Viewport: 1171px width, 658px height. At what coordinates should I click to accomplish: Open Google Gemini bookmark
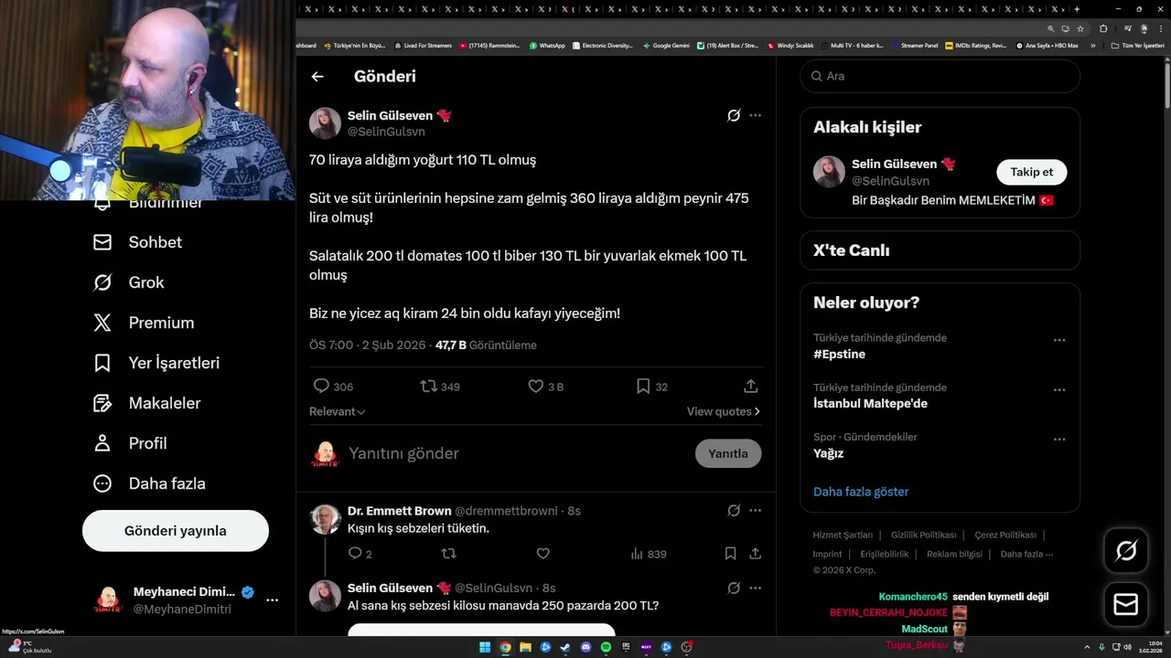coord(666,45)
